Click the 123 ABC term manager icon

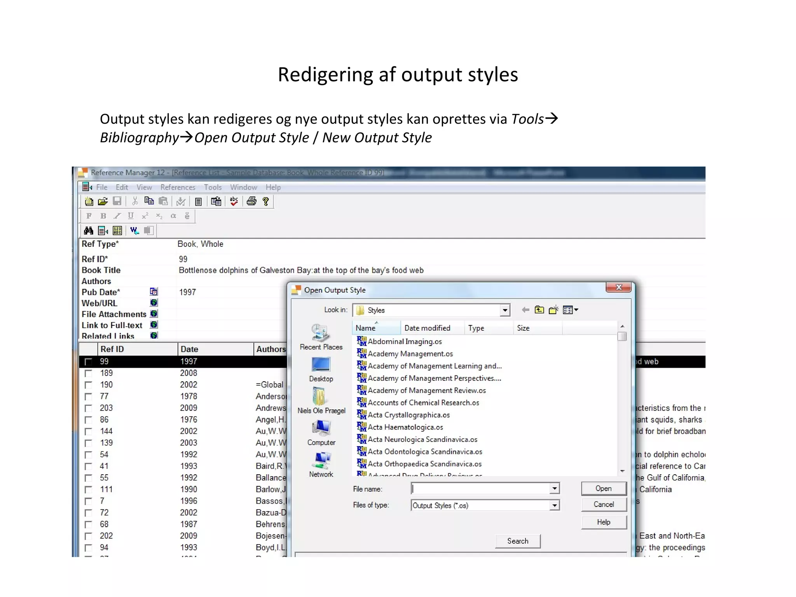[x=117, y=231]
